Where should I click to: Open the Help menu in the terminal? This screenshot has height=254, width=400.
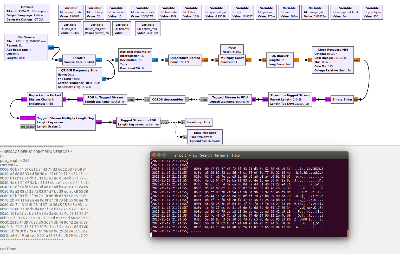tap(236, 155)
